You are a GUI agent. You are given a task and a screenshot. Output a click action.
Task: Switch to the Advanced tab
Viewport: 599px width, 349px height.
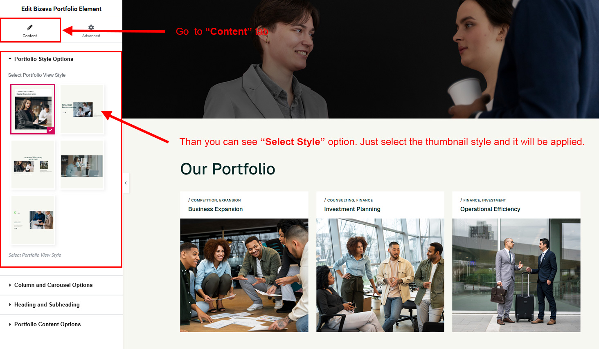[91, 31]
